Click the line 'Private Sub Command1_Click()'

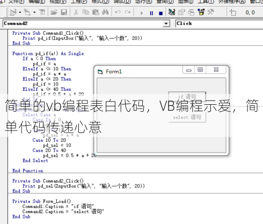point(48,33)
